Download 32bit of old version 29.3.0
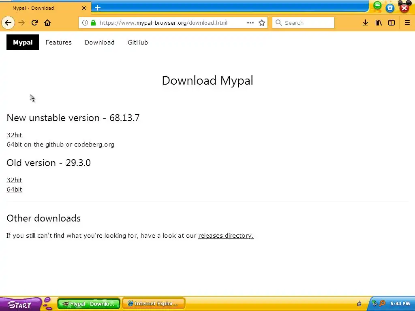This screenshot has width=415, height=311. [x=14, y=180]
